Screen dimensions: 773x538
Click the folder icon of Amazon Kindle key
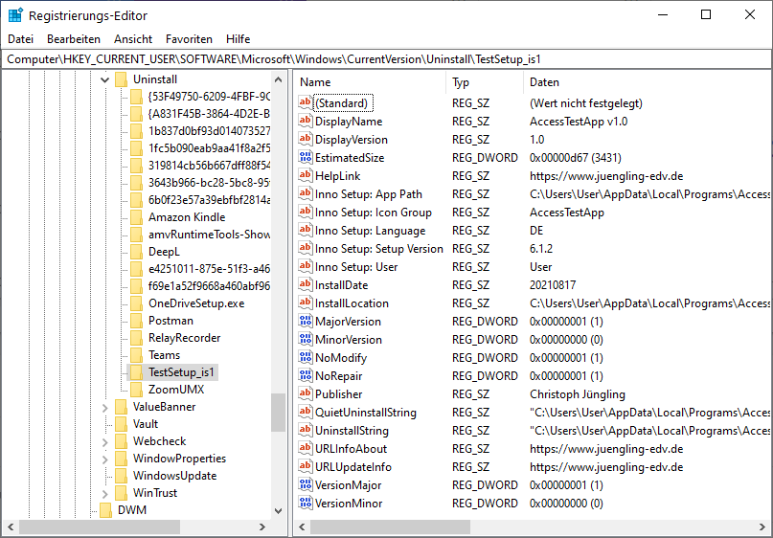137,216
